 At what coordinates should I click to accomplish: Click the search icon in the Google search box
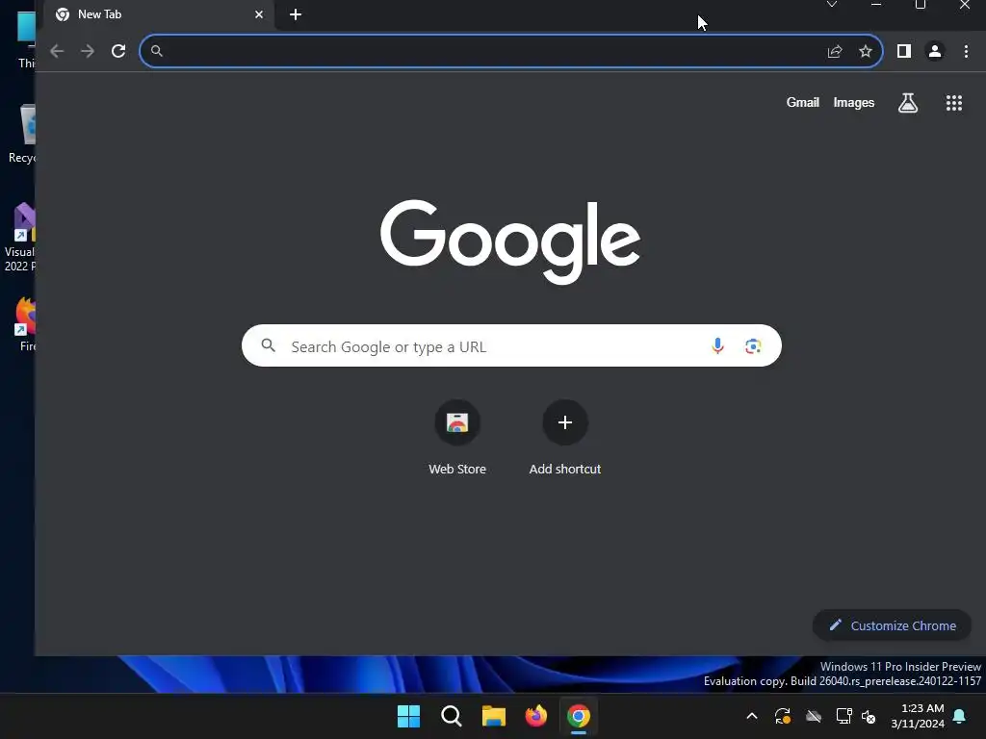tap(269, 345)
